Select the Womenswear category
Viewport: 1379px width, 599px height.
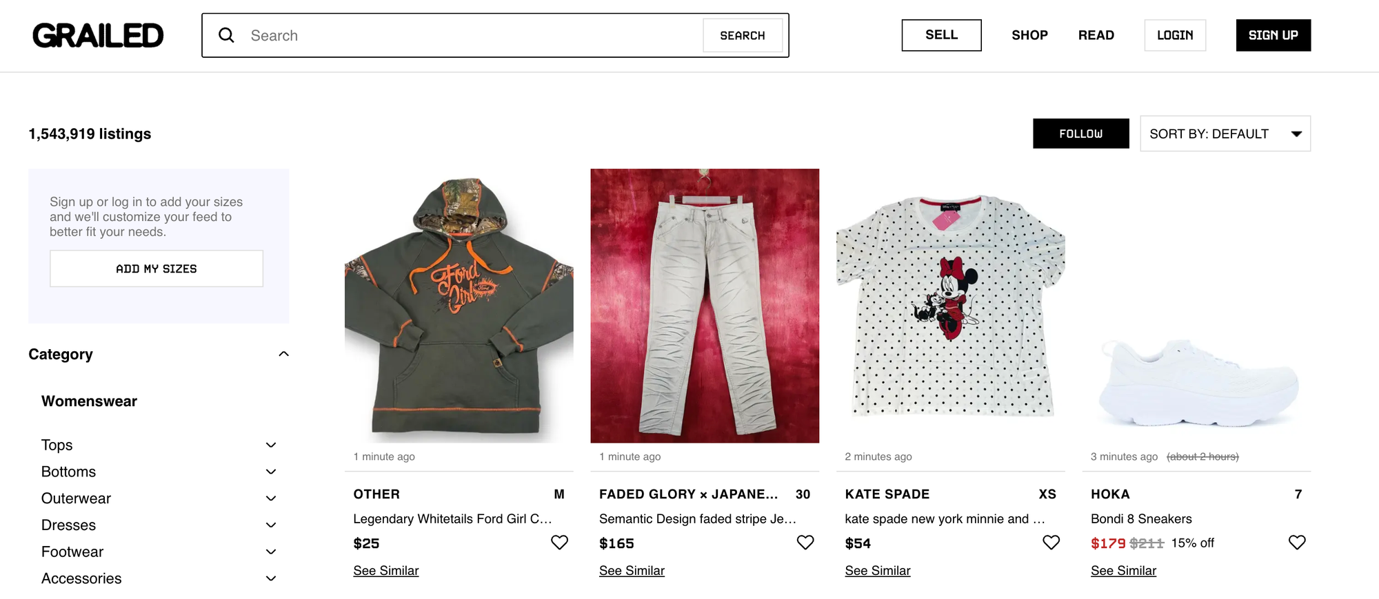pyautogui.click(x=89, y=401)
